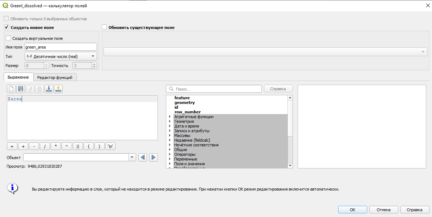This screenshot has width=432, height=217.
Task: Save the expression with the floppy disk icon
Action: coord(21,89)
